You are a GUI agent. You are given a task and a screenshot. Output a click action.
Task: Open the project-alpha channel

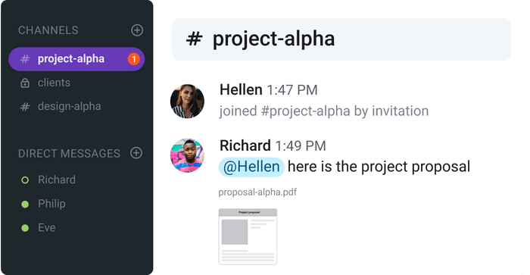(x=76, y=59)
